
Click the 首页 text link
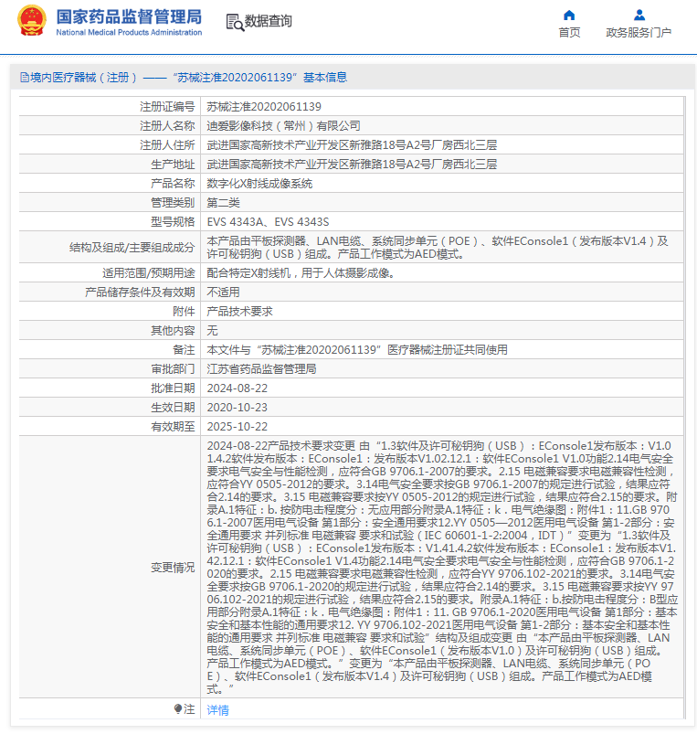coord(569,32)
